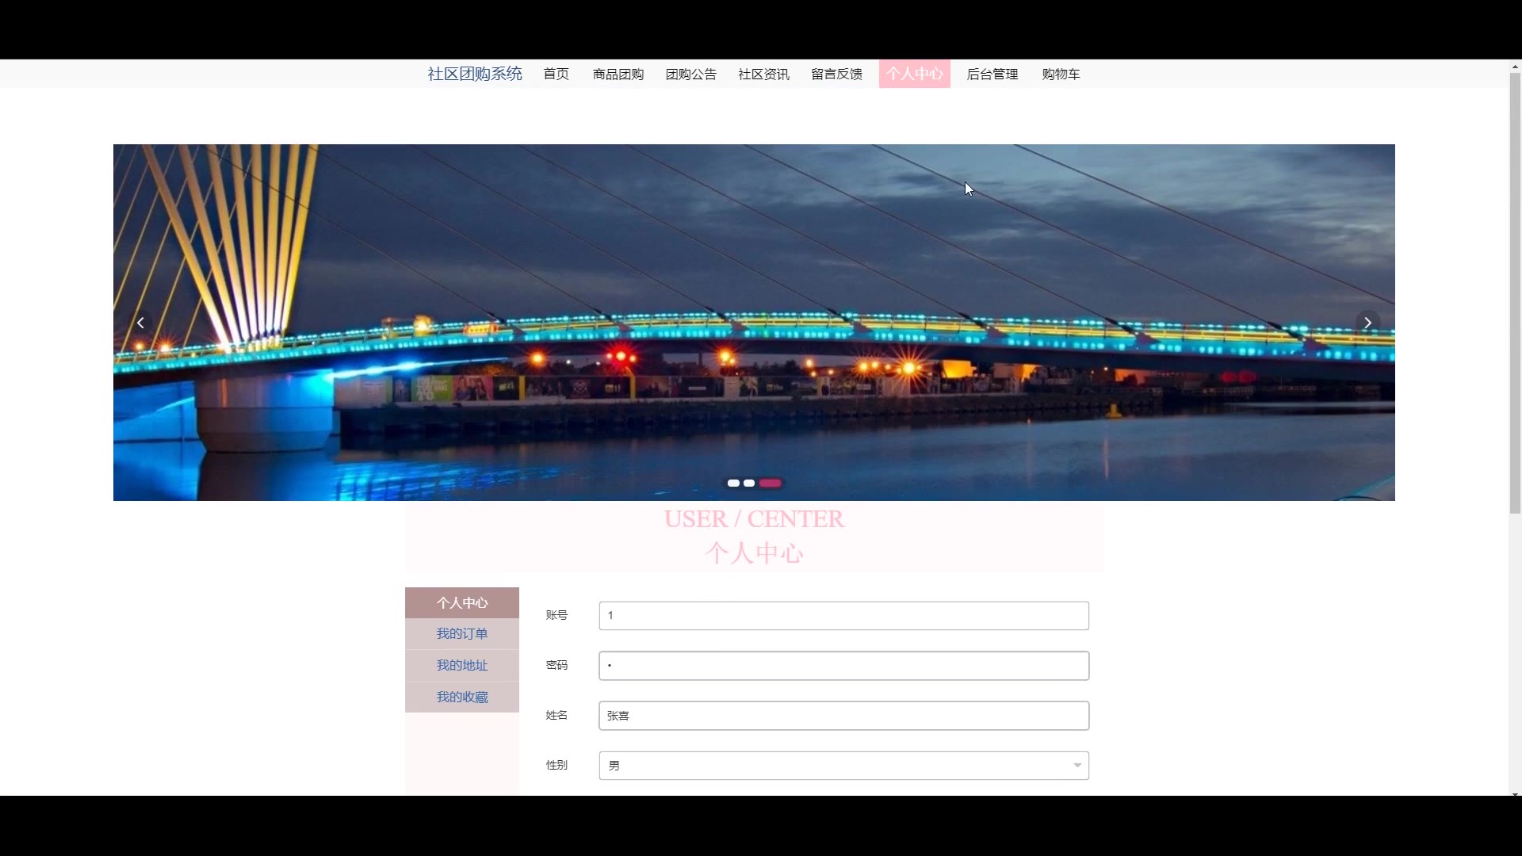Advance to the next carousel banner slide
Image resolution: width=1522 pixels, height=856 pixels.
click(1367, 323)
